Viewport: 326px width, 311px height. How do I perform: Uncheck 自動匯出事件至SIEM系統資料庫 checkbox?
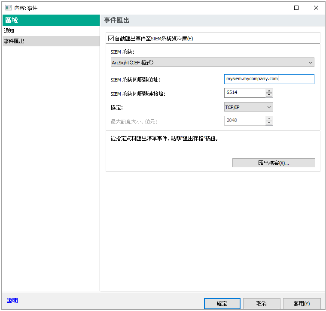pyautogui.click(x=111, y=39)
